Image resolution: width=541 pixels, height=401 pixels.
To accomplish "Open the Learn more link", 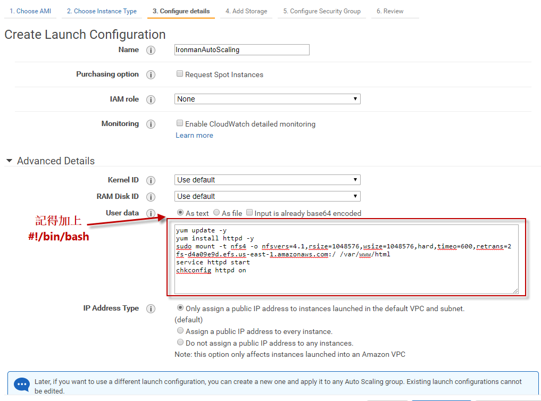I will pyautogui.click(x=194, y=136).
